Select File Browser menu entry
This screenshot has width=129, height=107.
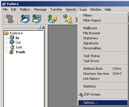(x=103, y=33)
